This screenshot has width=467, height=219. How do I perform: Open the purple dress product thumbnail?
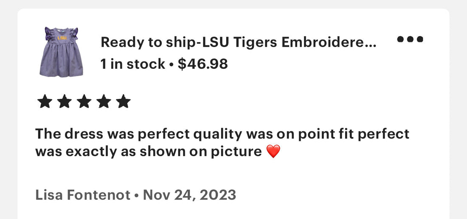pos(62,52)
